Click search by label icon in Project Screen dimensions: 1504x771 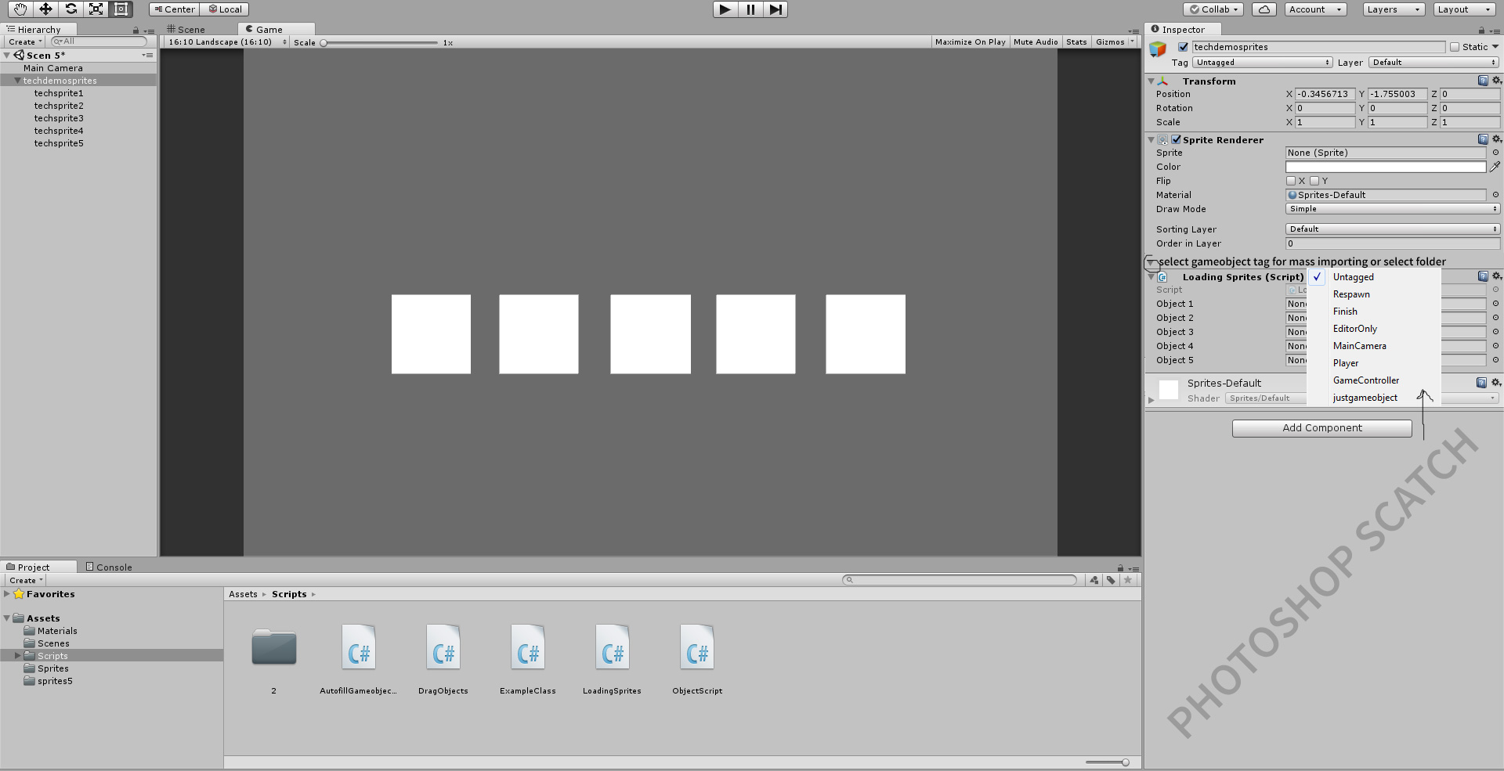[x=1111, y=580]
